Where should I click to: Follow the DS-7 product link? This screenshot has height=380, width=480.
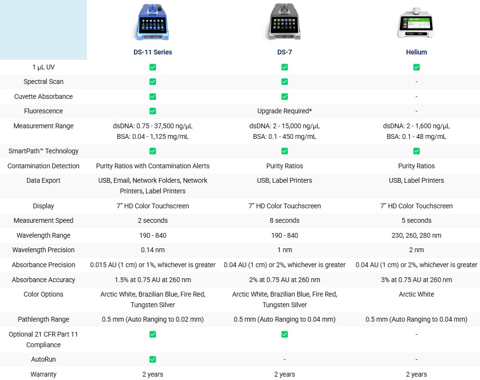pos(284,52)
